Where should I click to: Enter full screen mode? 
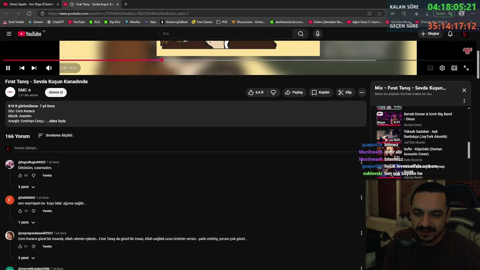(x=466, y=68)
